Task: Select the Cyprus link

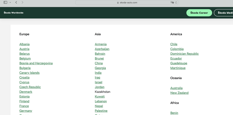Action: (24, 82)
